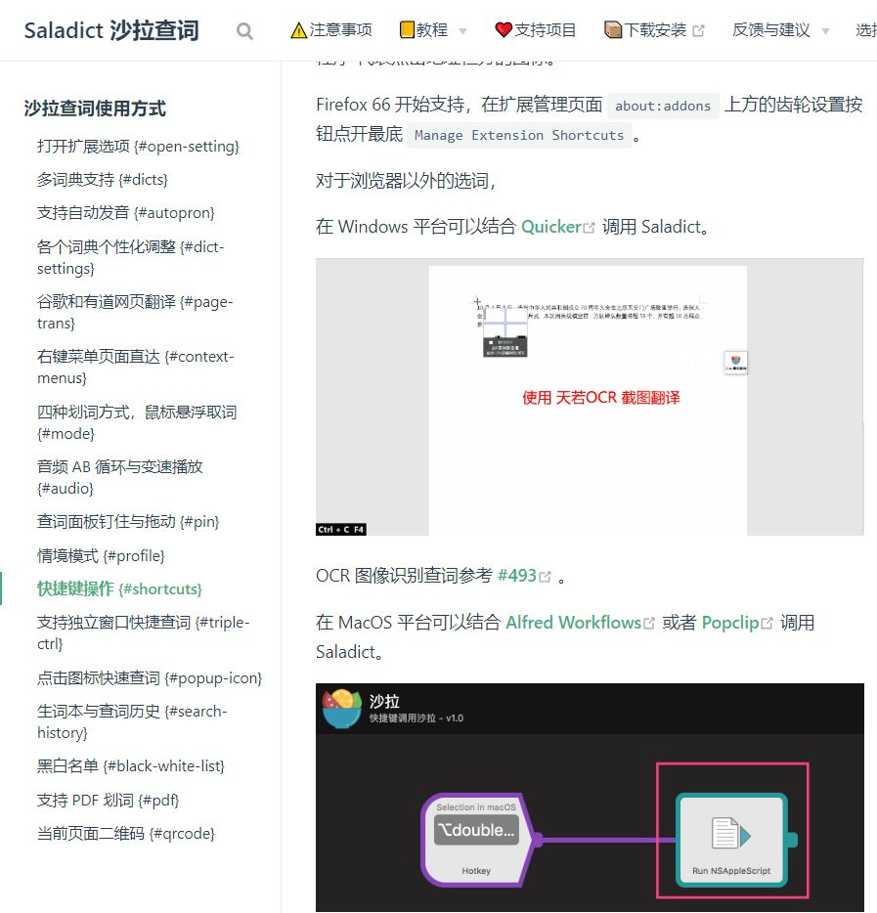Jump to 右键菜单页面直达 {#context-menus}
This screenshot has height=913, width=877.
[136, 367]
